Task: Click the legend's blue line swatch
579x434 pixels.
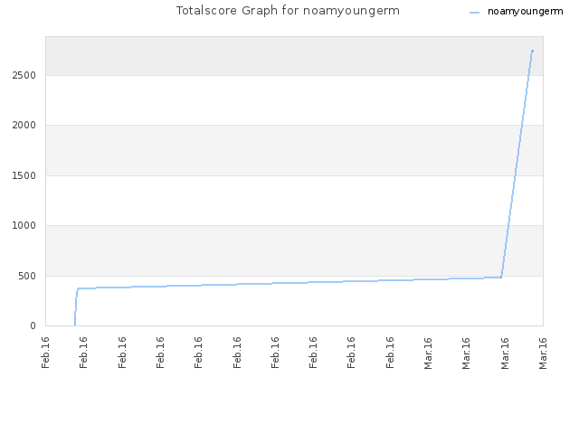Action: pyautogui.click(x=474, y=13)
